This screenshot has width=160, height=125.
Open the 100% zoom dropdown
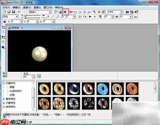point(121,12)
